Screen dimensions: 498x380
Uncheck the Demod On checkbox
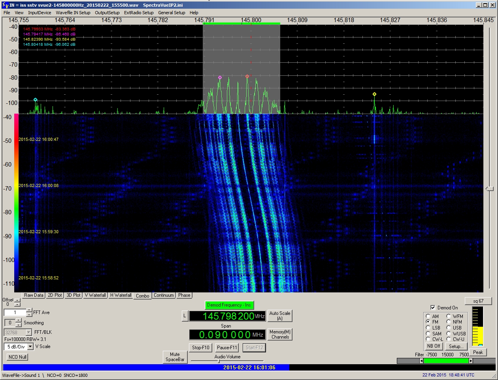(433, 307)
